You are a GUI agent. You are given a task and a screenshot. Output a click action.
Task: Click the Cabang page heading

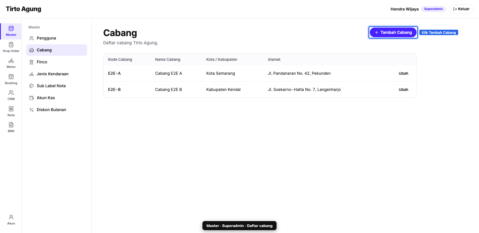pyautogui.click(x=120, y=33)
